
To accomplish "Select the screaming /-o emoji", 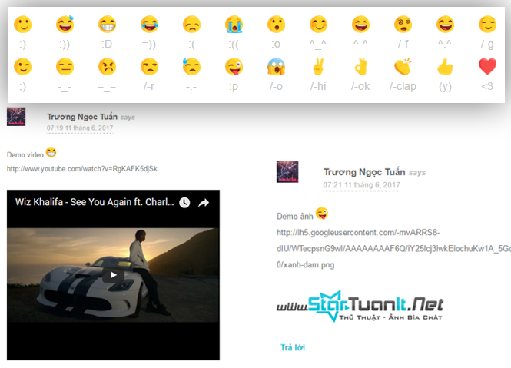I will click(x=276, y=67).
